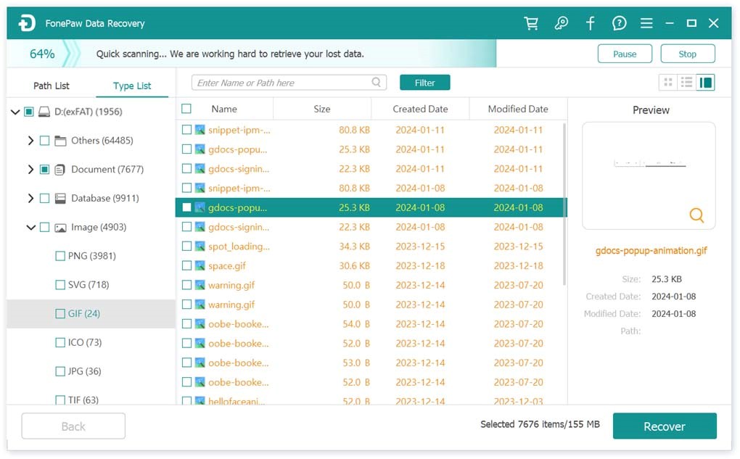Click the Recover button
The image size is (740, 459).
(x=664, y=426)
